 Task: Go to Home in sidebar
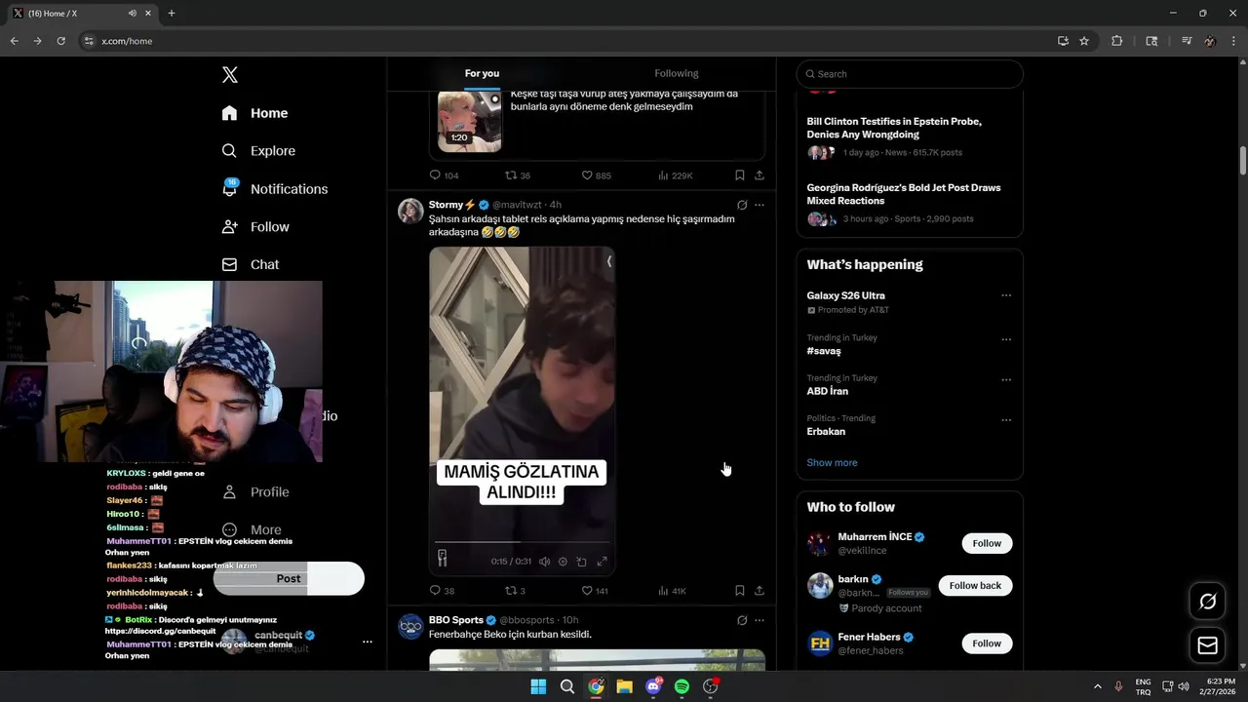(x=254, y=113)
